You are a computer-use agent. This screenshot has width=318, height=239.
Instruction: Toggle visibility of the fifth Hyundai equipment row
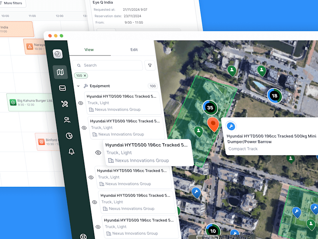(95, 202)
